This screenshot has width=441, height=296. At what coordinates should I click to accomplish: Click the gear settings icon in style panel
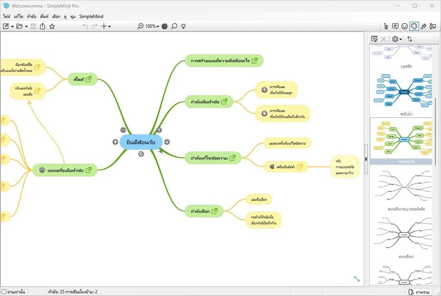[x=395, y=39]
